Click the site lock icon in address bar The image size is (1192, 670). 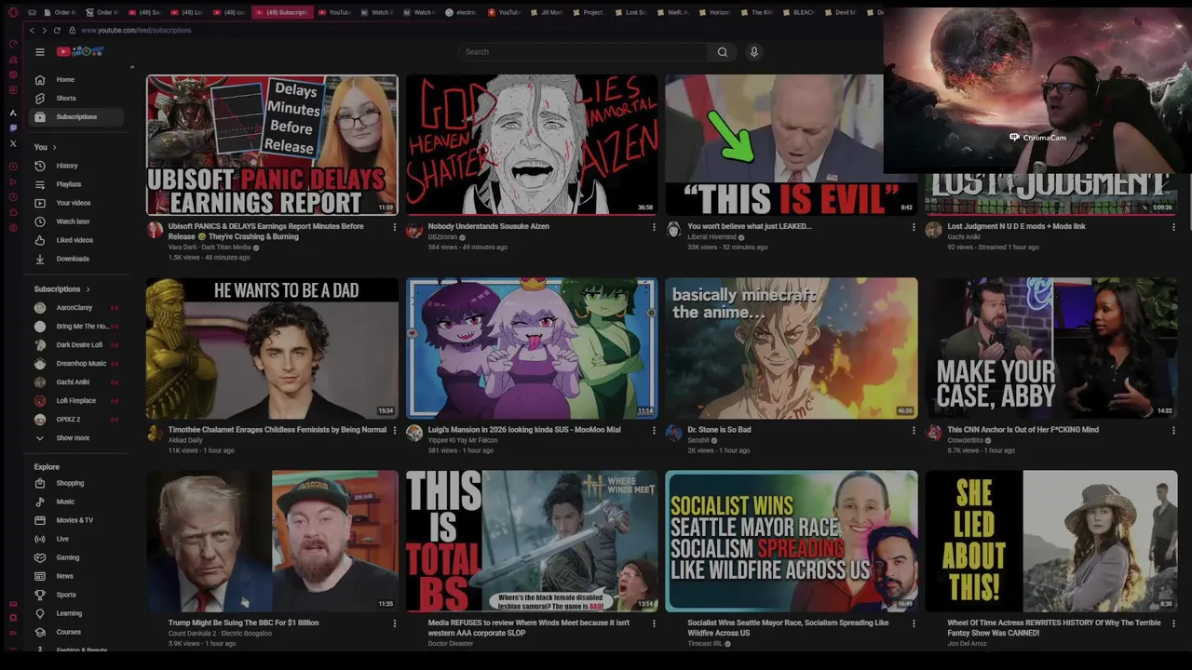click(x=72, y=31)
